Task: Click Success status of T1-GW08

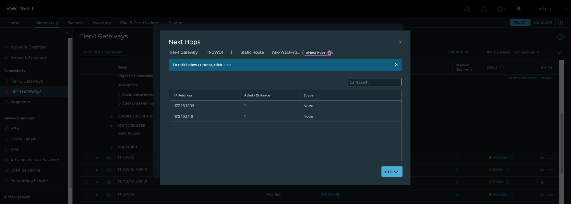Action: tap(500, 195)
